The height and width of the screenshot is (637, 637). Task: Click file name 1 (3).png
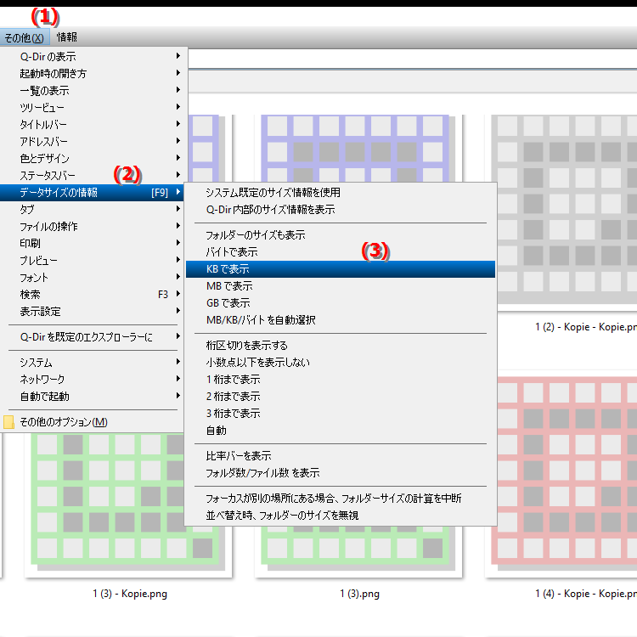click(x=359, y=594)
